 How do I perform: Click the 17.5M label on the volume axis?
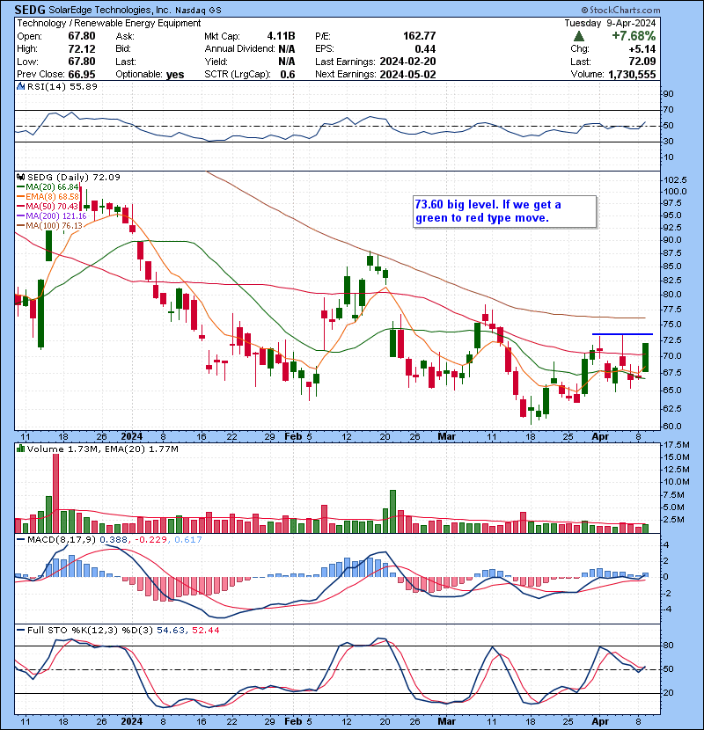(676, 445)
